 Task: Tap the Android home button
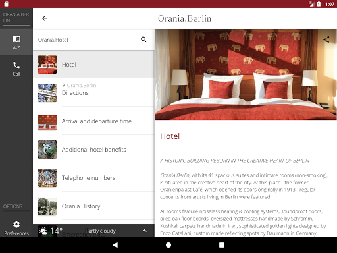coord(168,245)
